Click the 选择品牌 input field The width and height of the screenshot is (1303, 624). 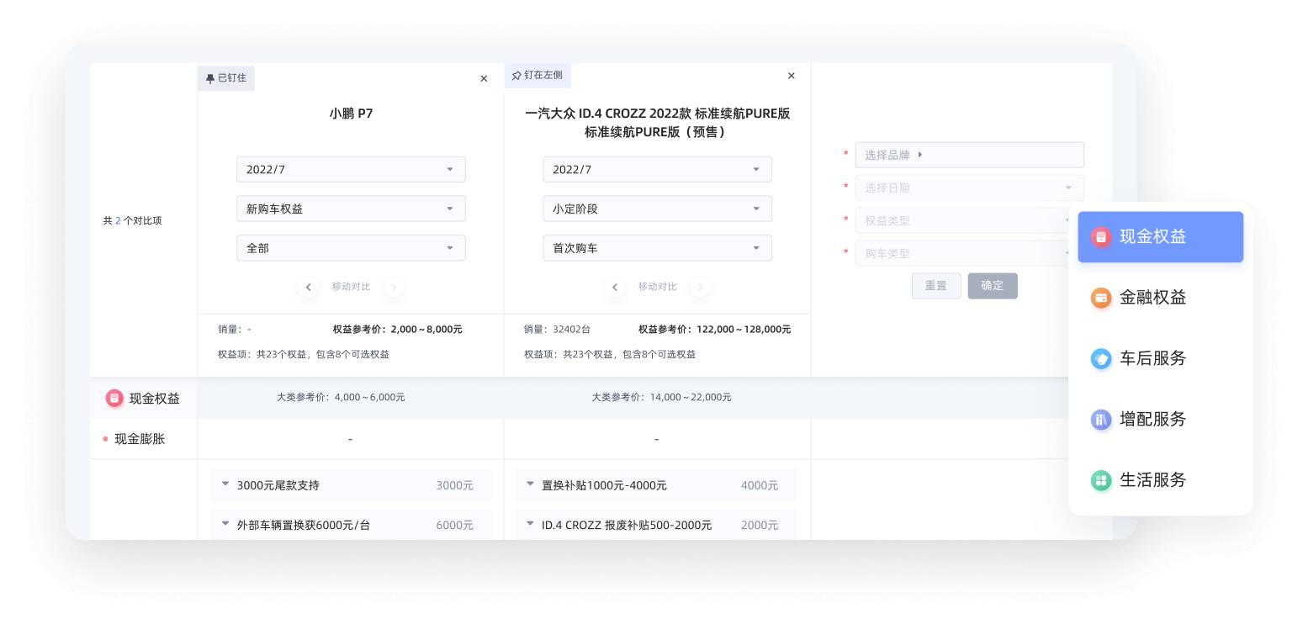(969, 155)
